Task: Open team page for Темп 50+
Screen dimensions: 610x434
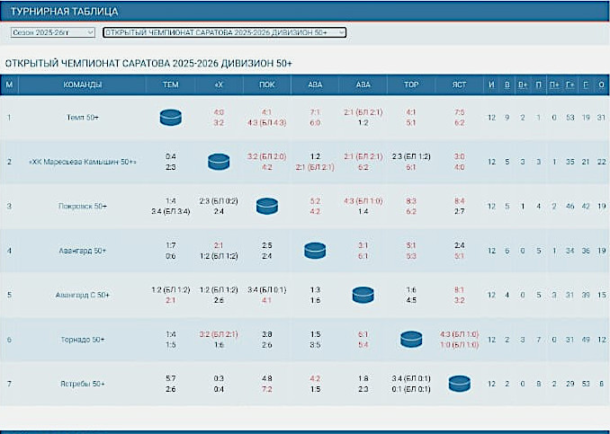Action: (83, 117)
